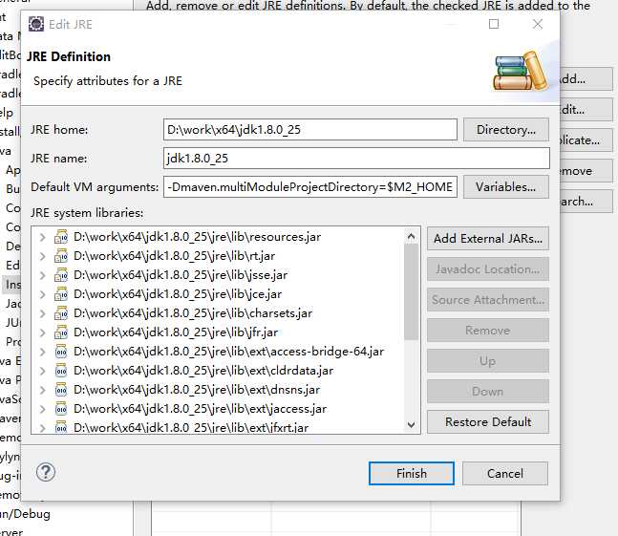Click the jar icon for charsets.jar

click(x=61, y=313)
